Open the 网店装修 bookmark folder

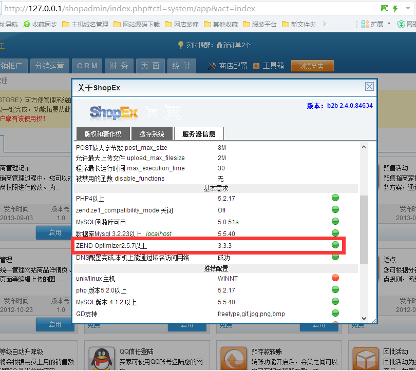pos(182,25)
